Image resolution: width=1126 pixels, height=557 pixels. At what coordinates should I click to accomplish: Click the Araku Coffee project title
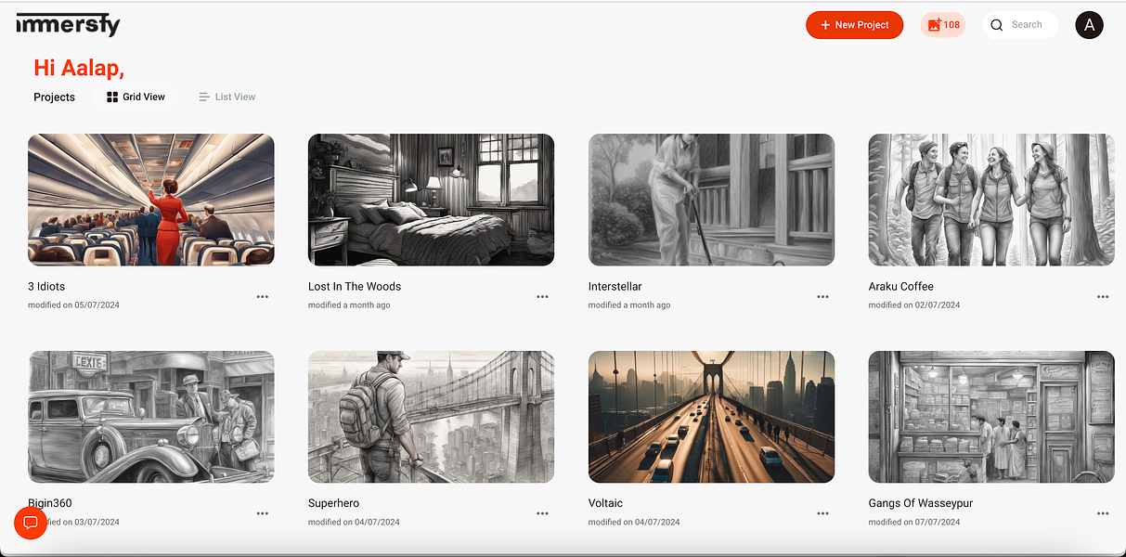click(901, 286)
